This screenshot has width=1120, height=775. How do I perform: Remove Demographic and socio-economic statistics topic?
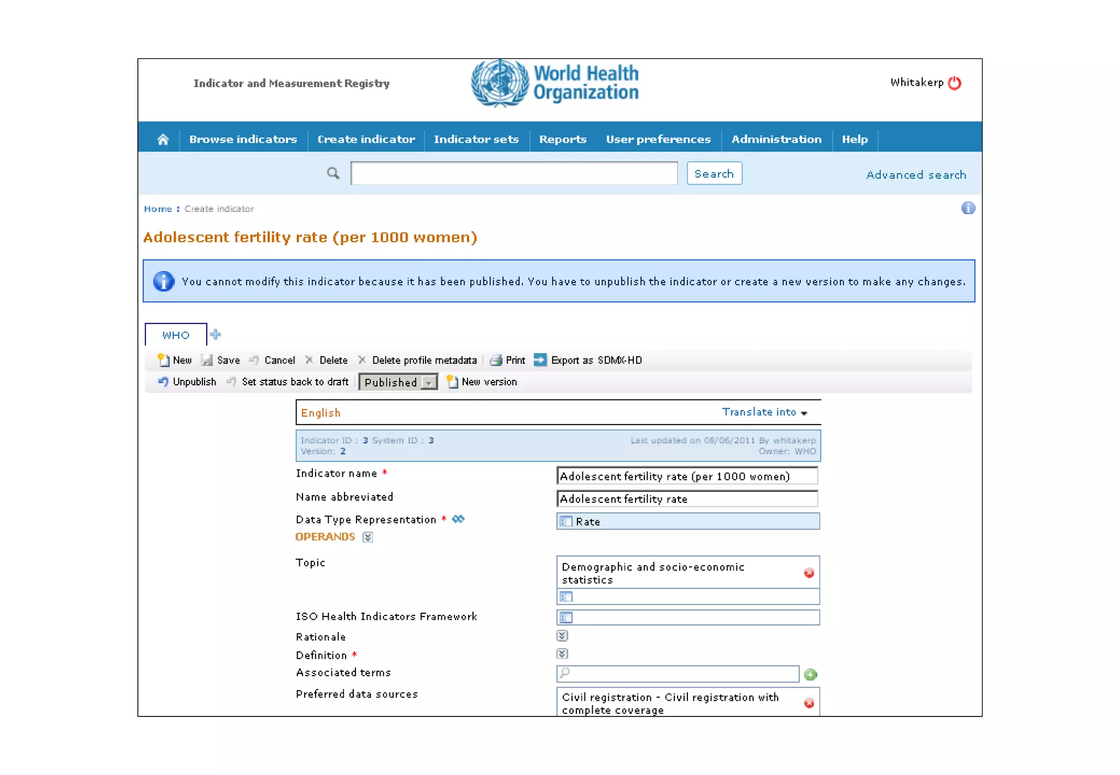point(809,573)
